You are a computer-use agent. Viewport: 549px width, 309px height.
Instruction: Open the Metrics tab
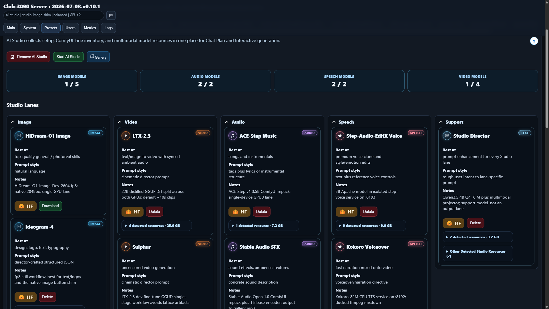coord(90,28)
